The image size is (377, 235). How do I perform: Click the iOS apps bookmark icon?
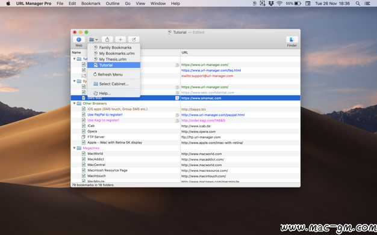click(84, 109)
